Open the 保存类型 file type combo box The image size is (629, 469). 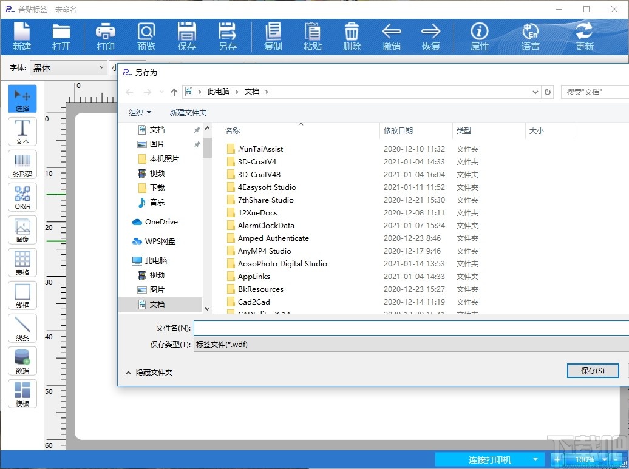tap(411, 345)
